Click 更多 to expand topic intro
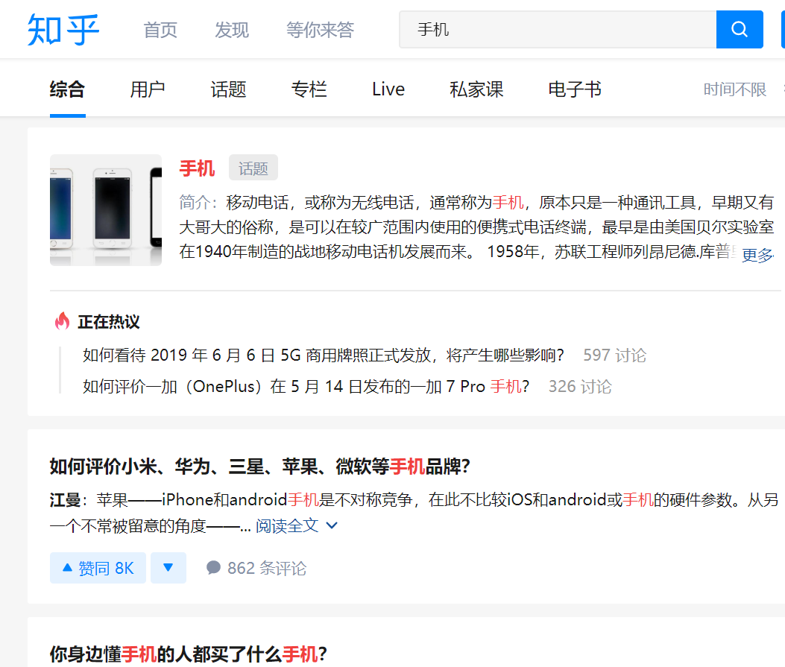Viewport: 785px width, 667px height. point(757,255)
